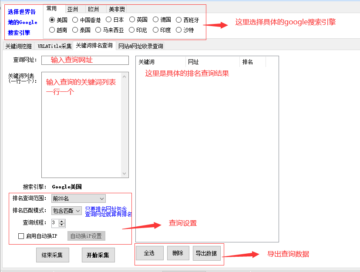Click the 查询网址 input field
This screenshot has height=272, width=360.
[85, 60]
